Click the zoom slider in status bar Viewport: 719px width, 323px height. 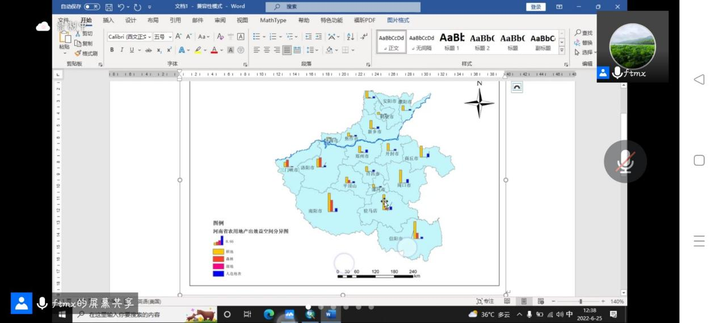(x=580, y=301)
